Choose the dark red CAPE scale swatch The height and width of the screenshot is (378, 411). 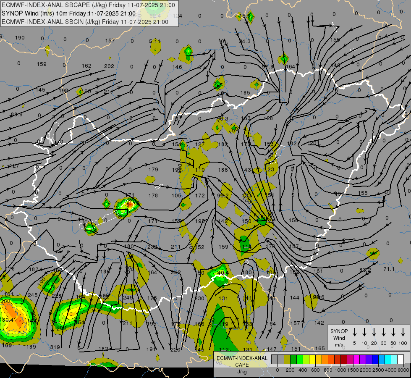point(344,359)
